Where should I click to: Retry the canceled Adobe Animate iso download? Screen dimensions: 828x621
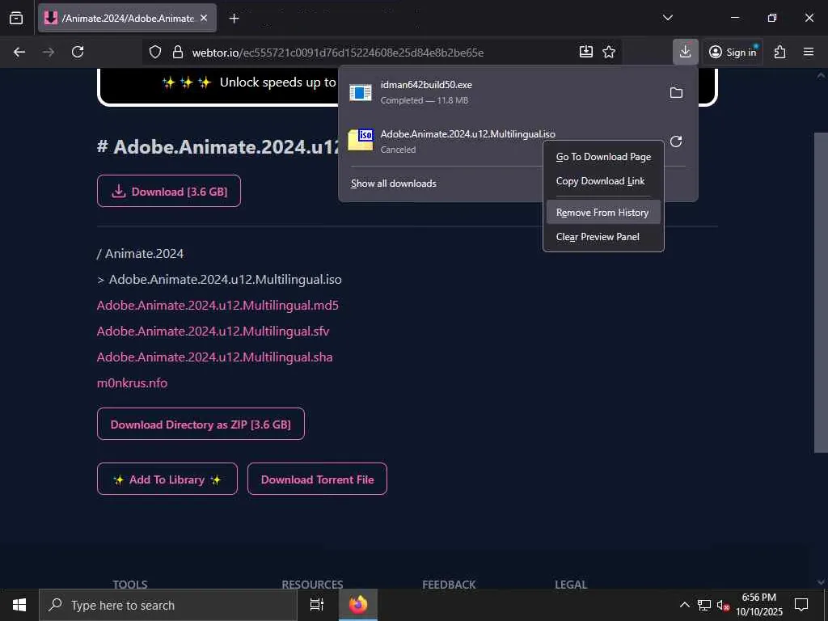[x=676, y=142]
